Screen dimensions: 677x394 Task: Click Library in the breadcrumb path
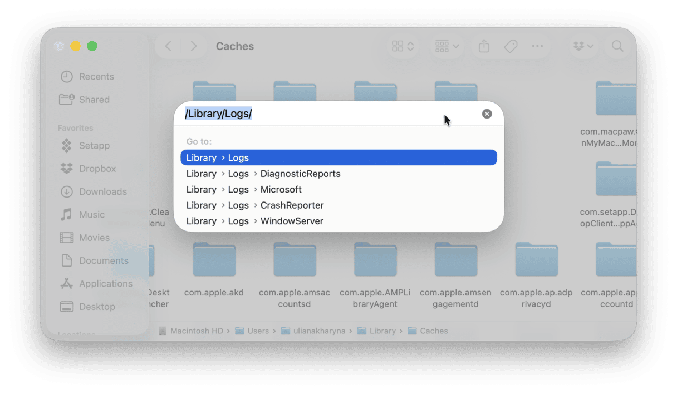coord(382,331)
